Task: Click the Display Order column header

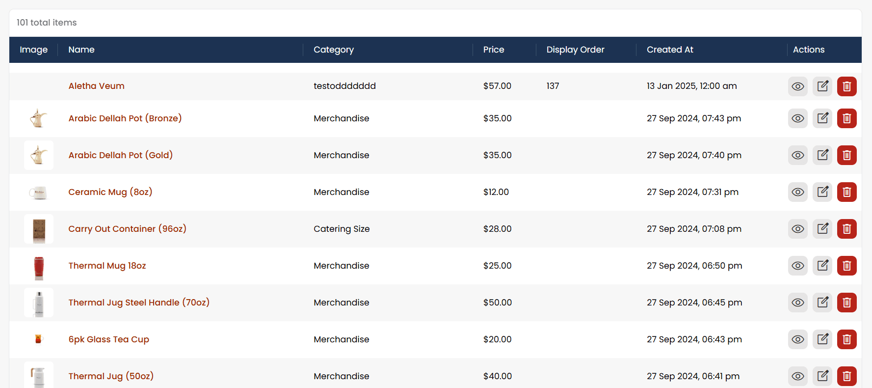Action: pos(575,50)
